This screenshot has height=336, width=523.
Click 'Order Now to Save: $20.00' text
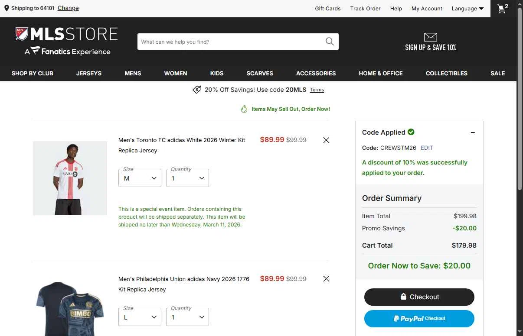pyautogui.click(x=419, y=266)
